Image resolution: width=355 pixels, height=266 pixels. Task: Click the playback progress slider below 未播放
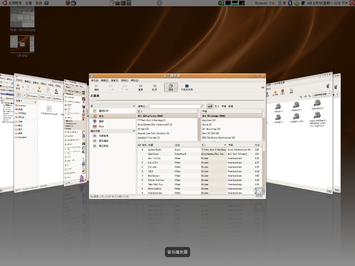177,101
